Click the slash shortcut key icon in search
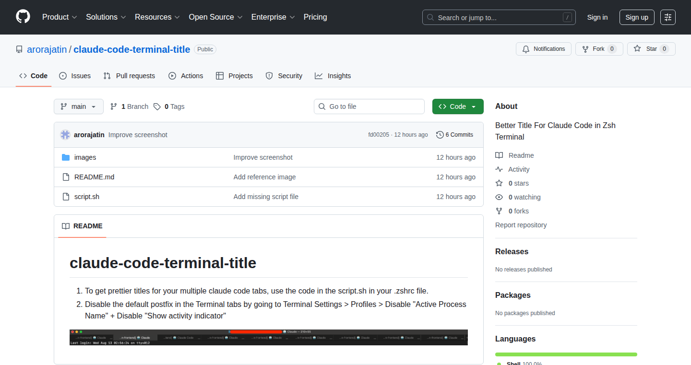691x365 pixels. pyautogui.click(x=567, y=18)
